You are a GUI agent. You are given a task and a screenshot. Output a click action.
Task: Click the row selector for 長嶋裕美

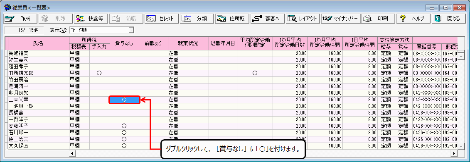point(6,53)
